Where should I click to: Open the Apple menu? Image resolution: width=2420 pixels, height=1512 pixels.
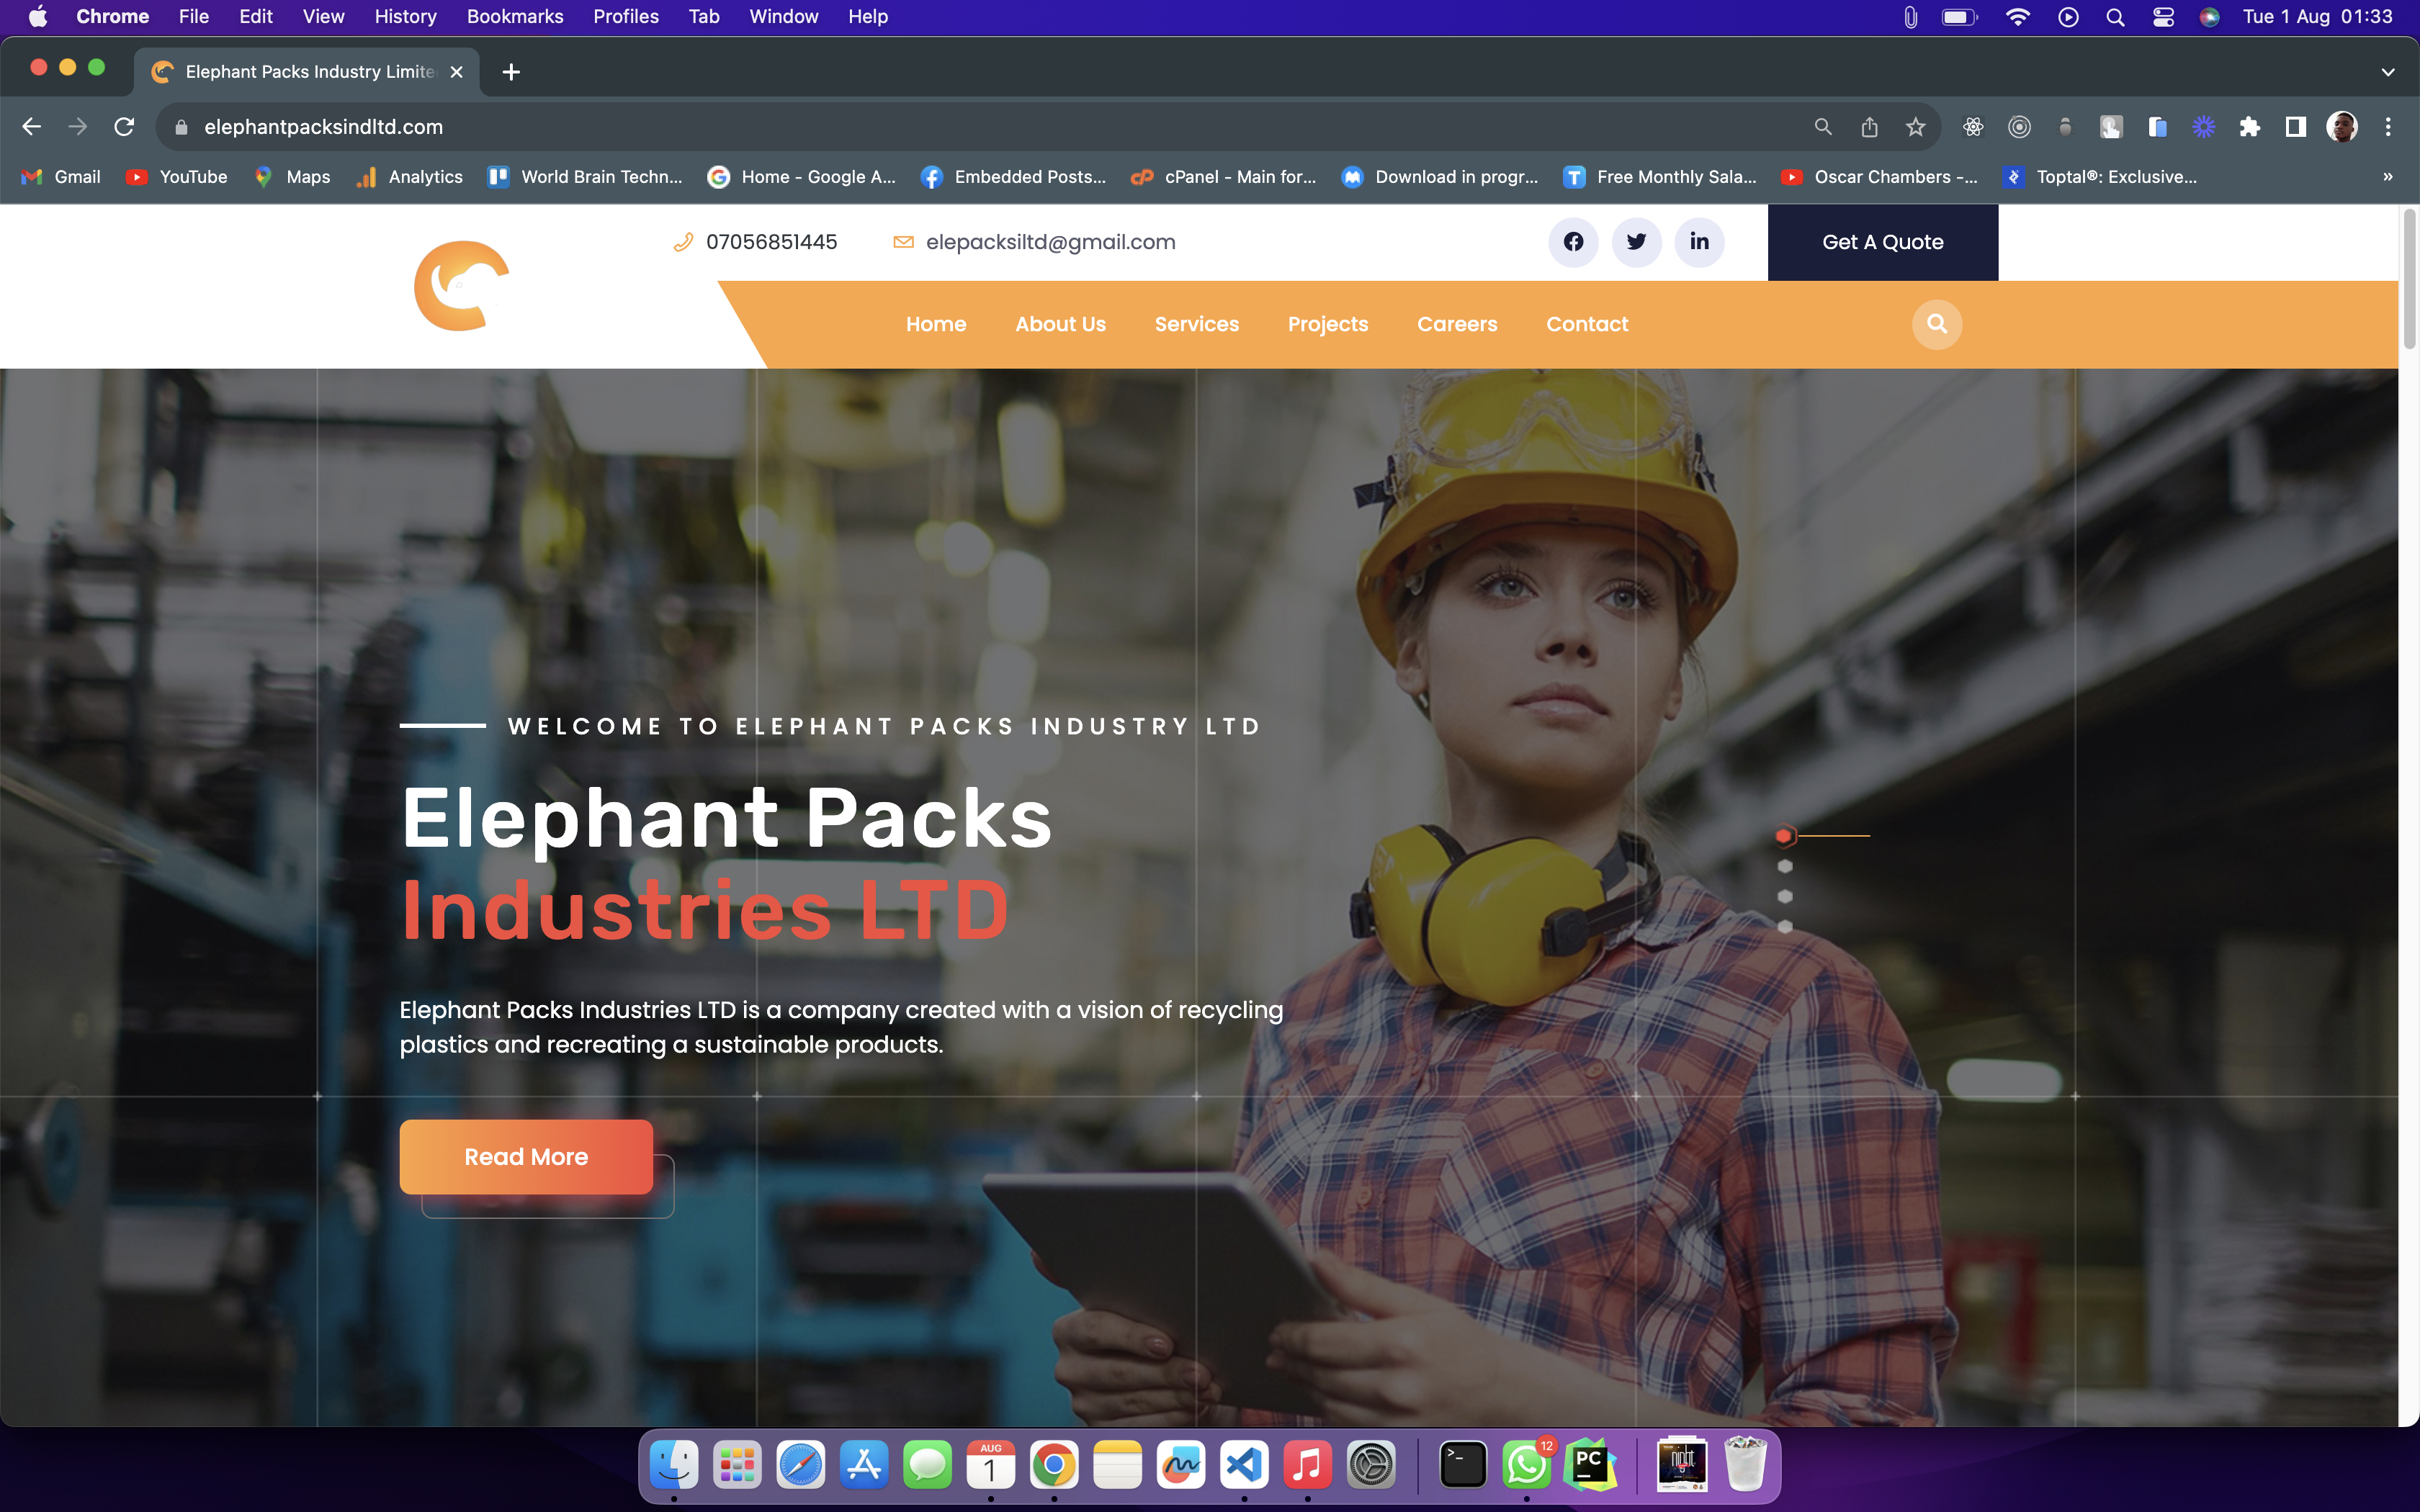click(x=38, y=16)
